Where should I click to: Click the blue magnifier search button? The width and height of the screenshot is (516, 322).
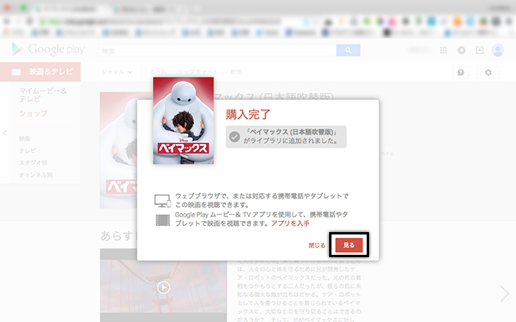click(348, 50)
